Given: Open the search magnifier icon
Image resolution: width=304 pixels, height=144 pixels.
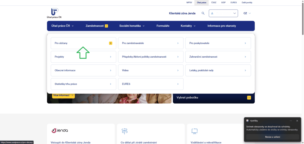Looking at the screenshot, I should (x=203, y=13).
